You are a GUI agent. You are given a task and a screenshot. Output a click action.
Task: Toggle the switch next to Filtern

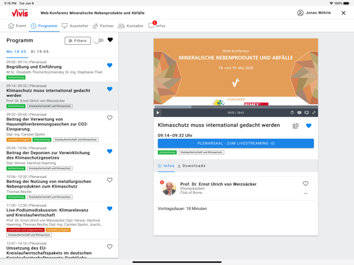(x=99, y=40)
